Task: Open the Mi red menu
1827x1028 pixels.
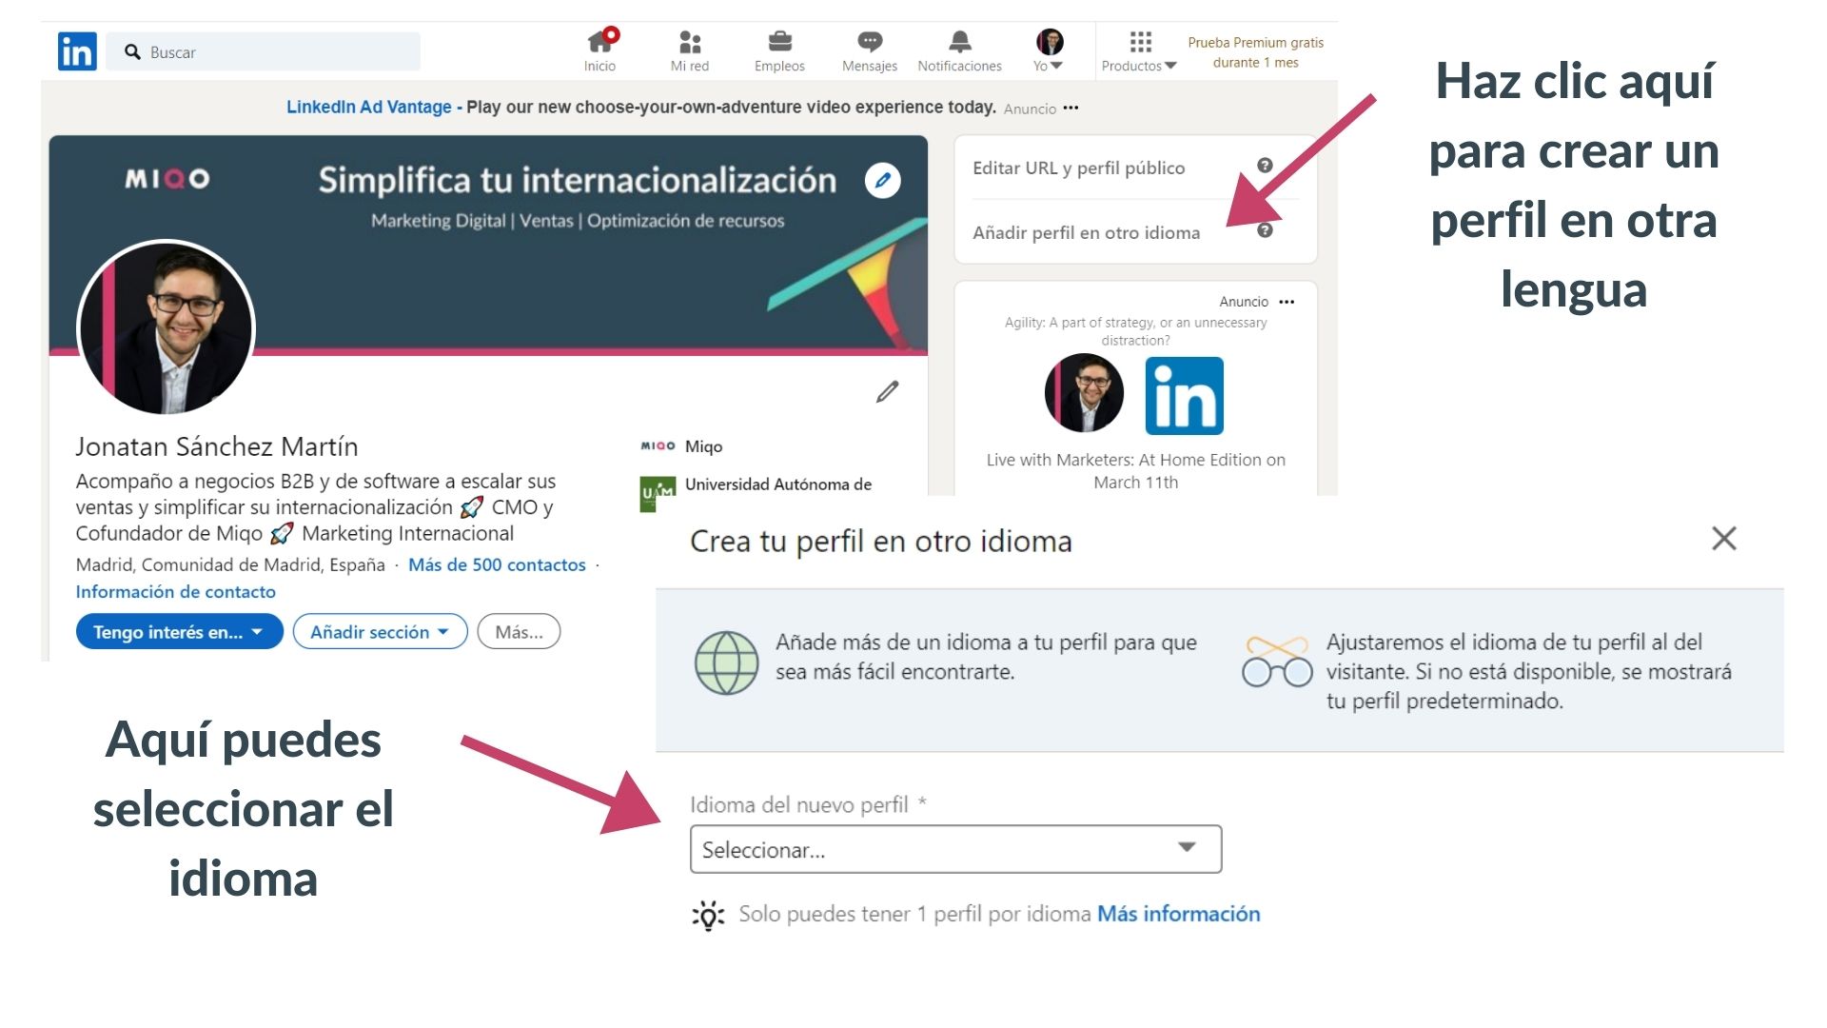Action: [x=689, y=42]
